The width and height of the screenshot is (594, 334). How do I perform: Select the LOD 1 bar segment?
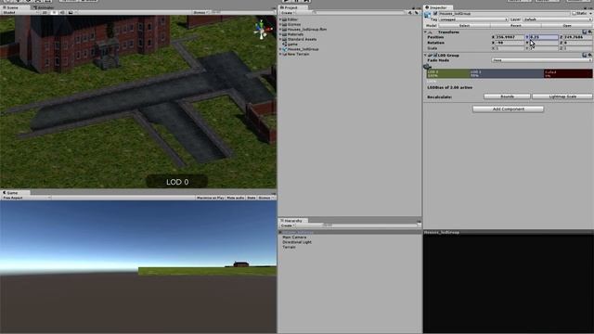click(x=507, y=73)
